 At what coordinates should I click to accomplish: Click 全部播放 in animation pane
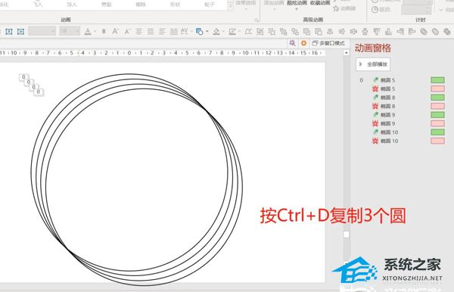coord(373,64)
